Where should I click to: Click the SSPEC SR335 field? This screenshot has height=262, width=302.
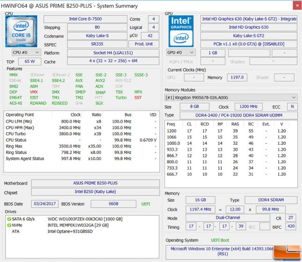97,44
